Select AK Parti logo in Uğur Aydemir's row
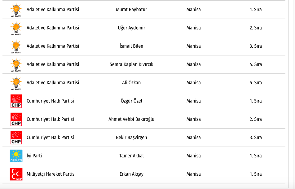 [16, 28]
